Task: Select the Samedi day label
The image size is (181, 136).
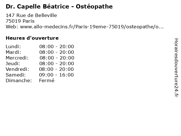Action: (16, 75)
